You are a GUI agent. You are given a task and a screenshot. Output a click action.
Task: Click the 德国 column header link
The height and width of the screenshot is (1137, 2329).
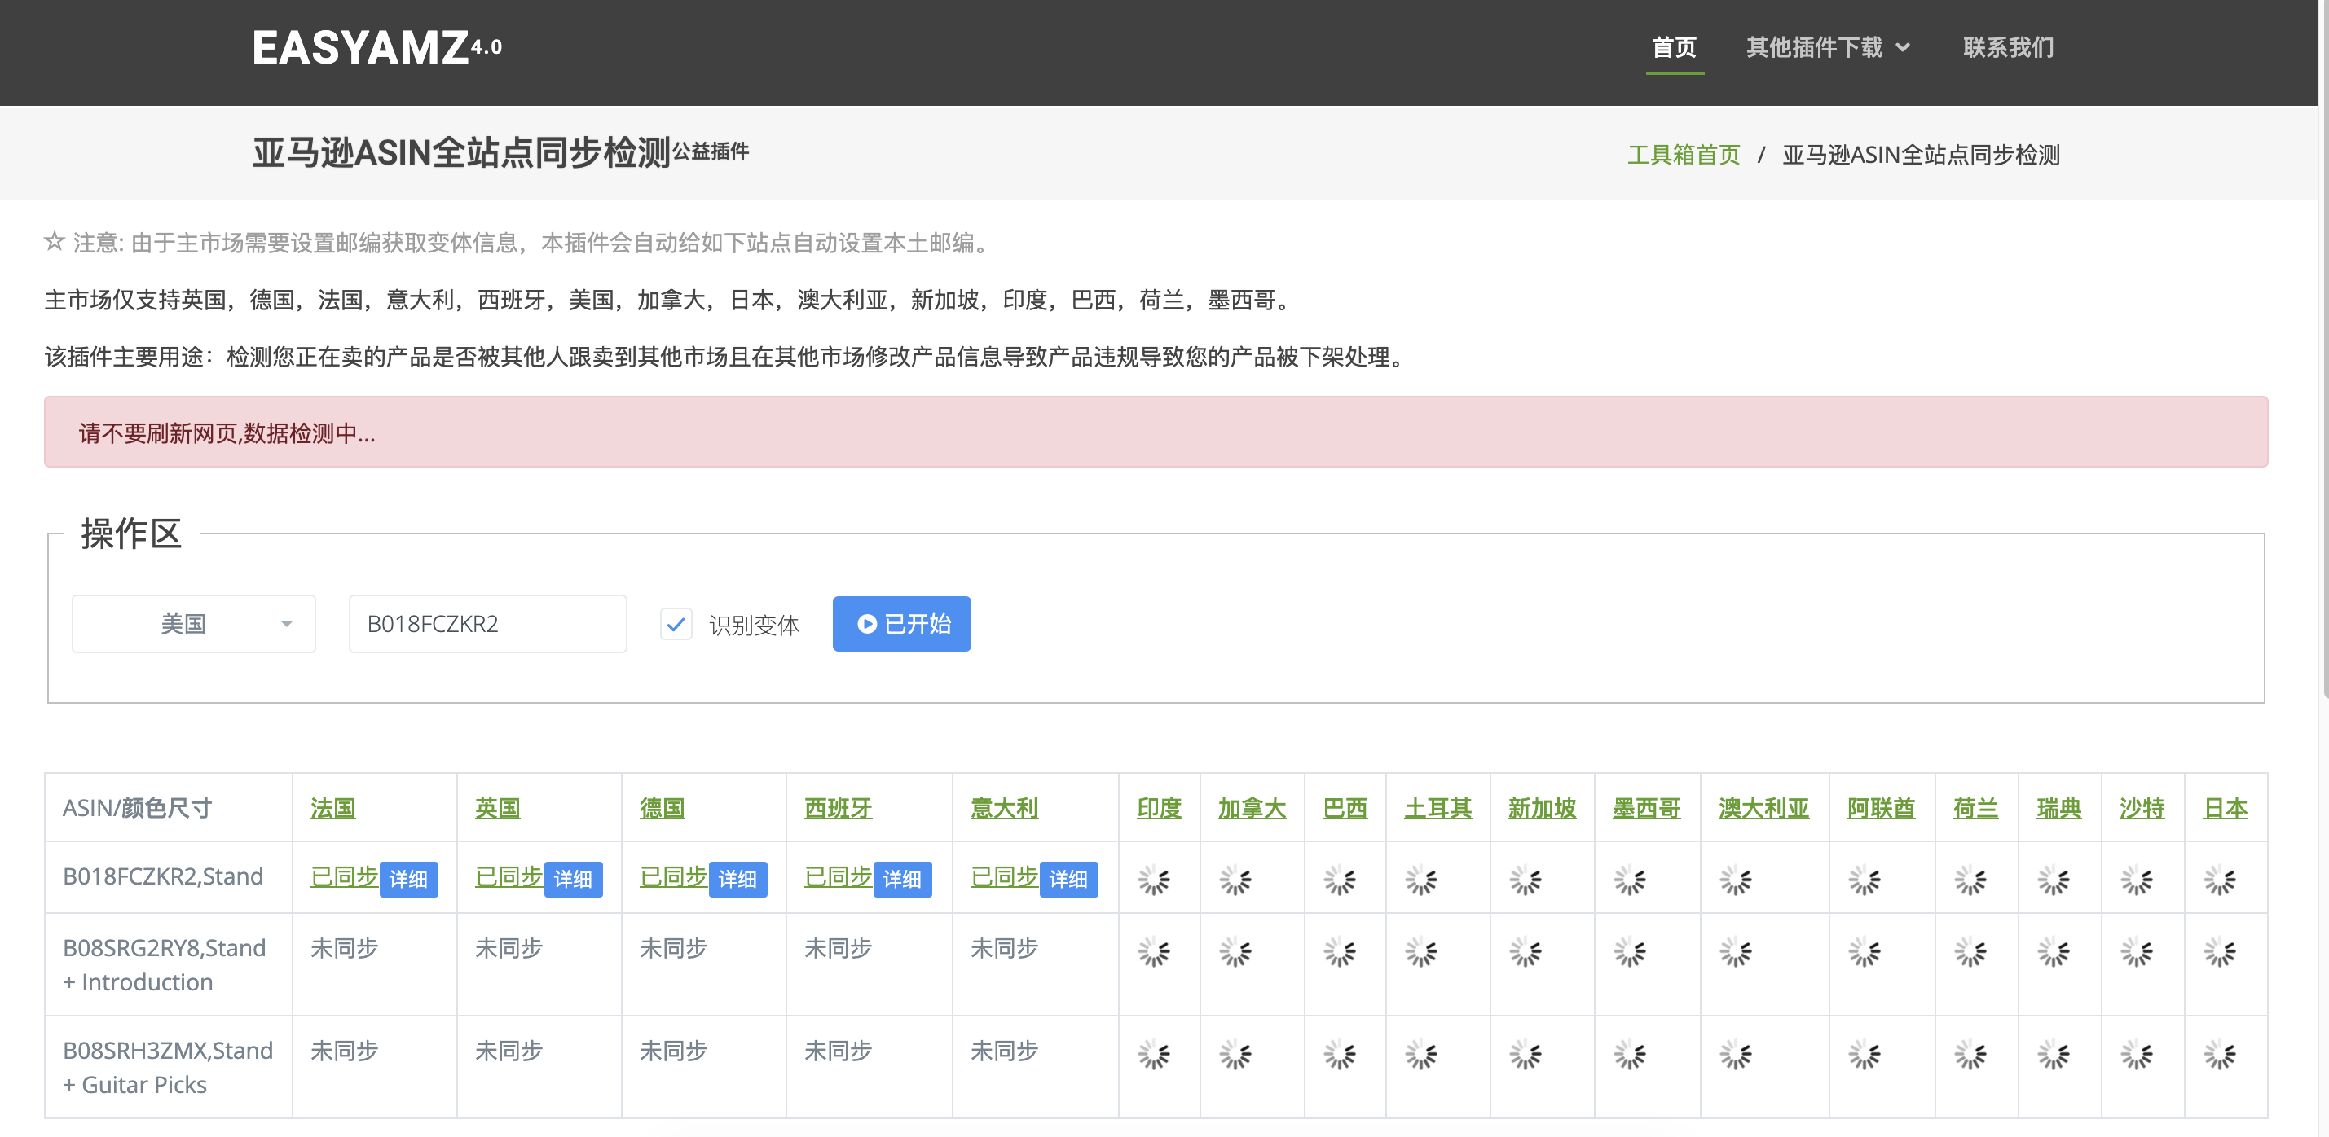pyautogui.click(x=662, y=808)
